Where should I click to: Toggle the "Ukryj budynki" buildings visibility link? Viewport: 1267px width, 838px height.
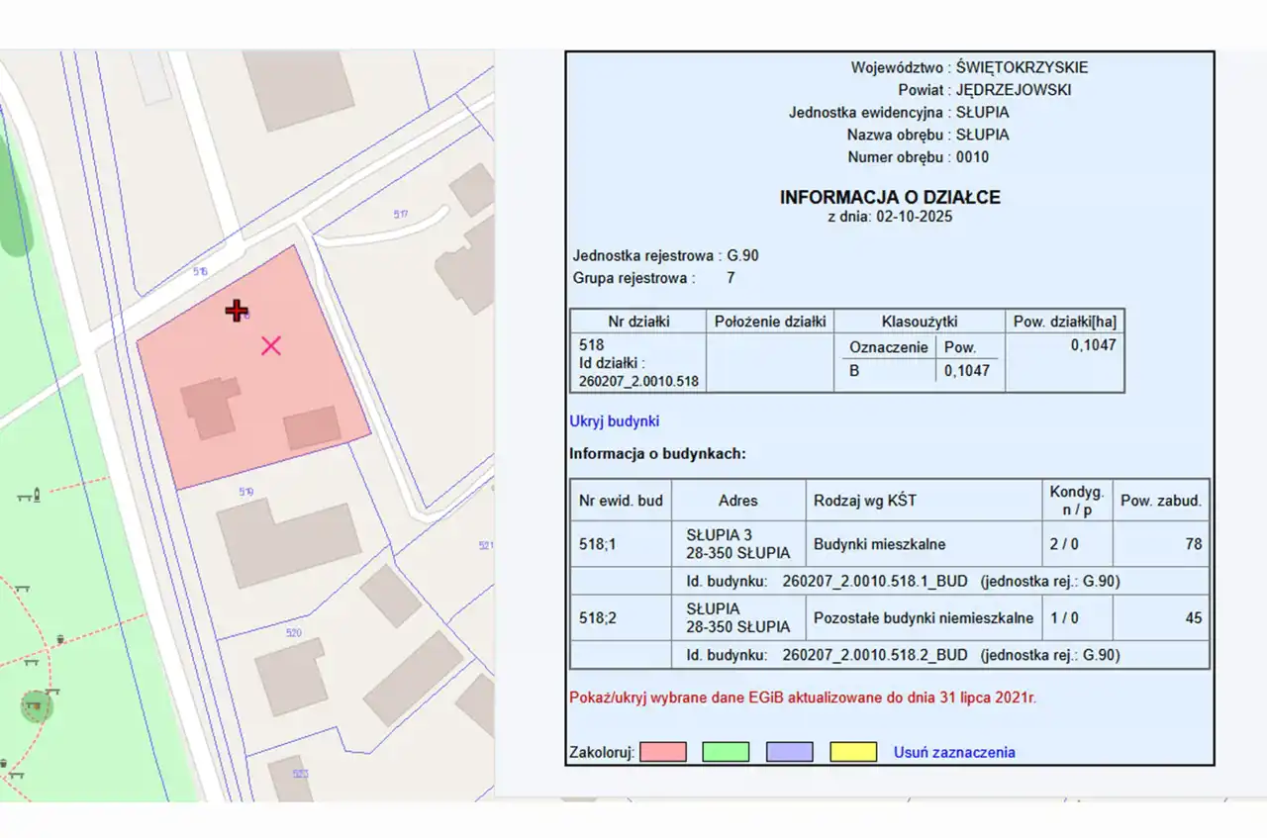[614, 421]
